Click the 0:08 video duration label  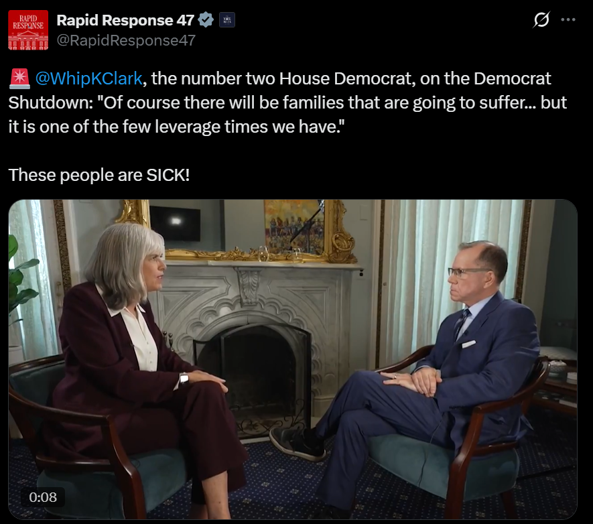tap(43, 497)
